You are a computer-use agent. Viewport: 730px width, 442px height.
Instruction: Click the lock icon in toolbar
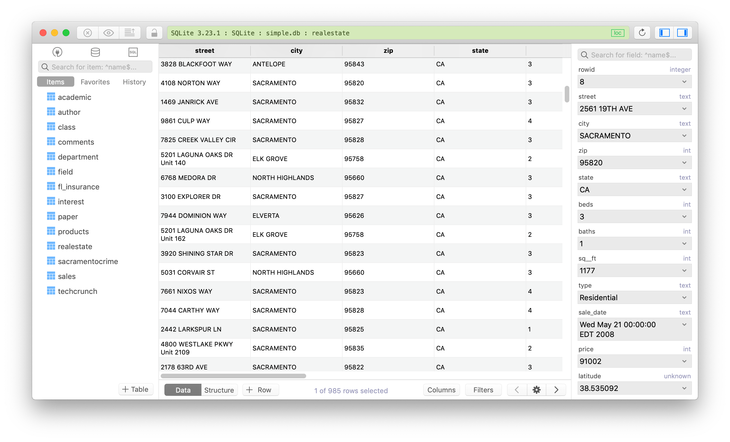coord(154,33)
